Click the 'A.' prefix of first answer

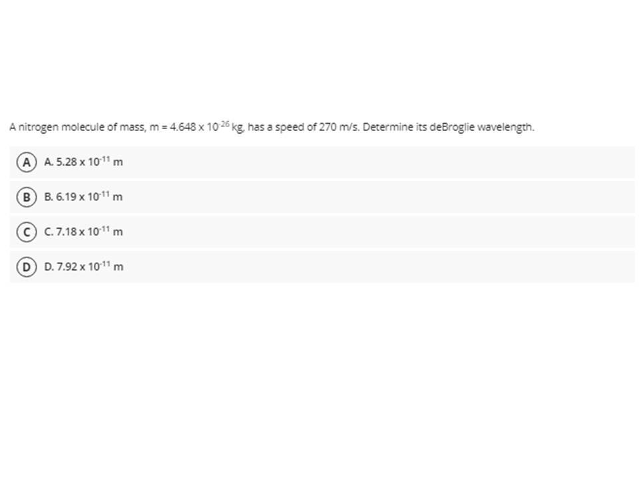pos(49,162)
